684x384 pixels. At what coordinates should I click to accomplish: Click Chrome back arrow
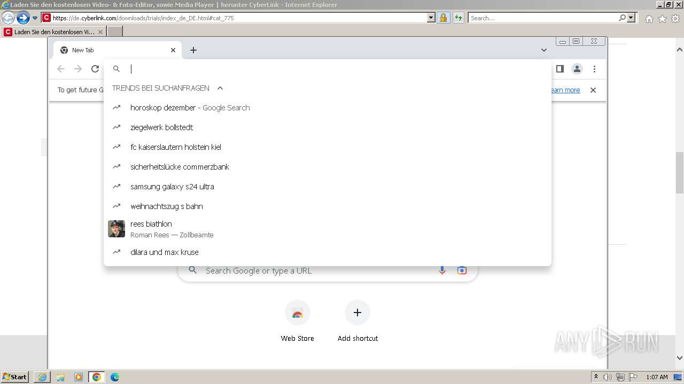click(61, 69)
